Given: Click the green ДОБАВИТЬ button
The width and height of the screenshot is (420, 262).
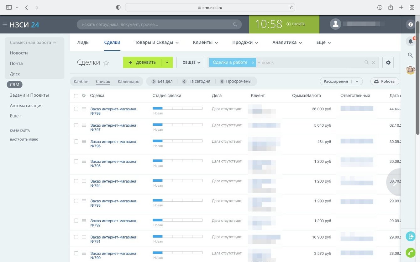Looking at the screenshot, I should pos(142,63).
